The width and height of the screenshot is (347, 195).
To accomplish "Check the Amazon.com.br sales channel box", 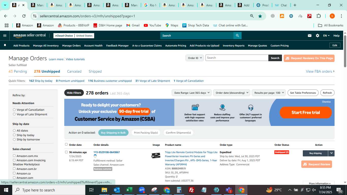I will [x=14, y=169].
